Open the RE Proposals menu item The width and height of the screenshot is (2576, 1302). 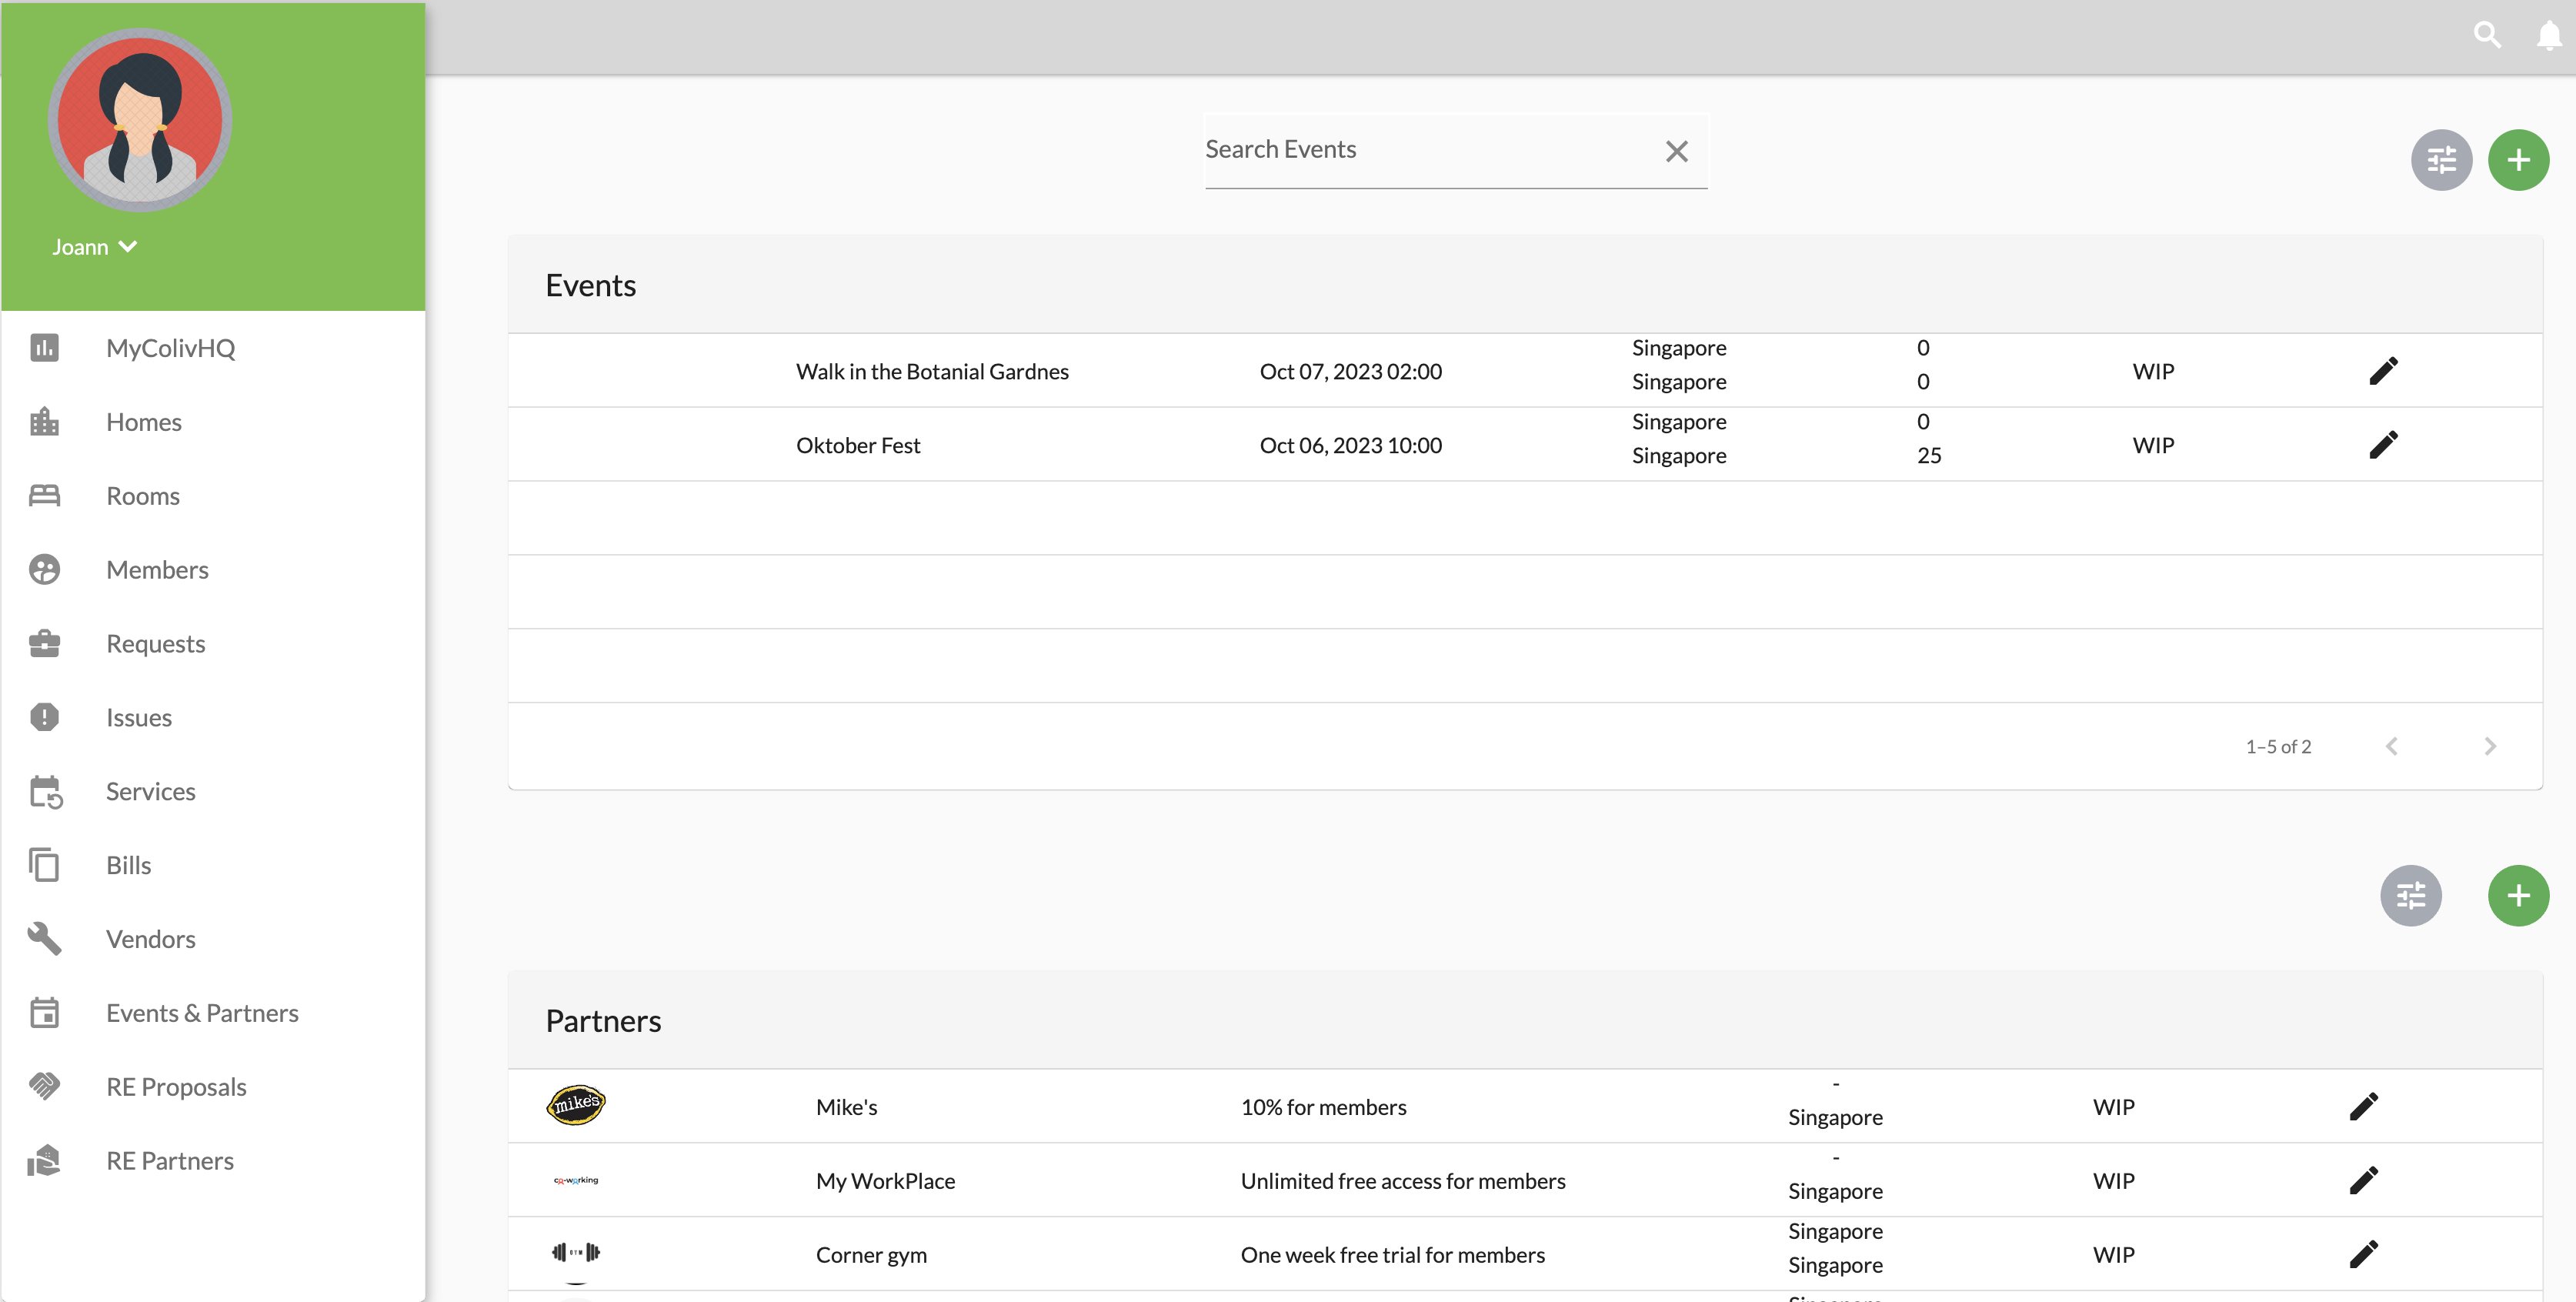click(x=176, y=1087)
